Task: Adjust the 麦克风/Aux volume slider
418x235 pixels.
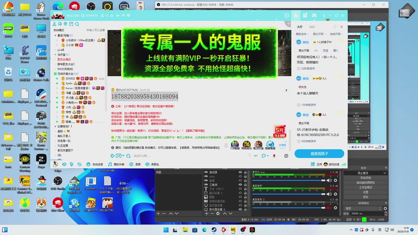Action: 289,180
